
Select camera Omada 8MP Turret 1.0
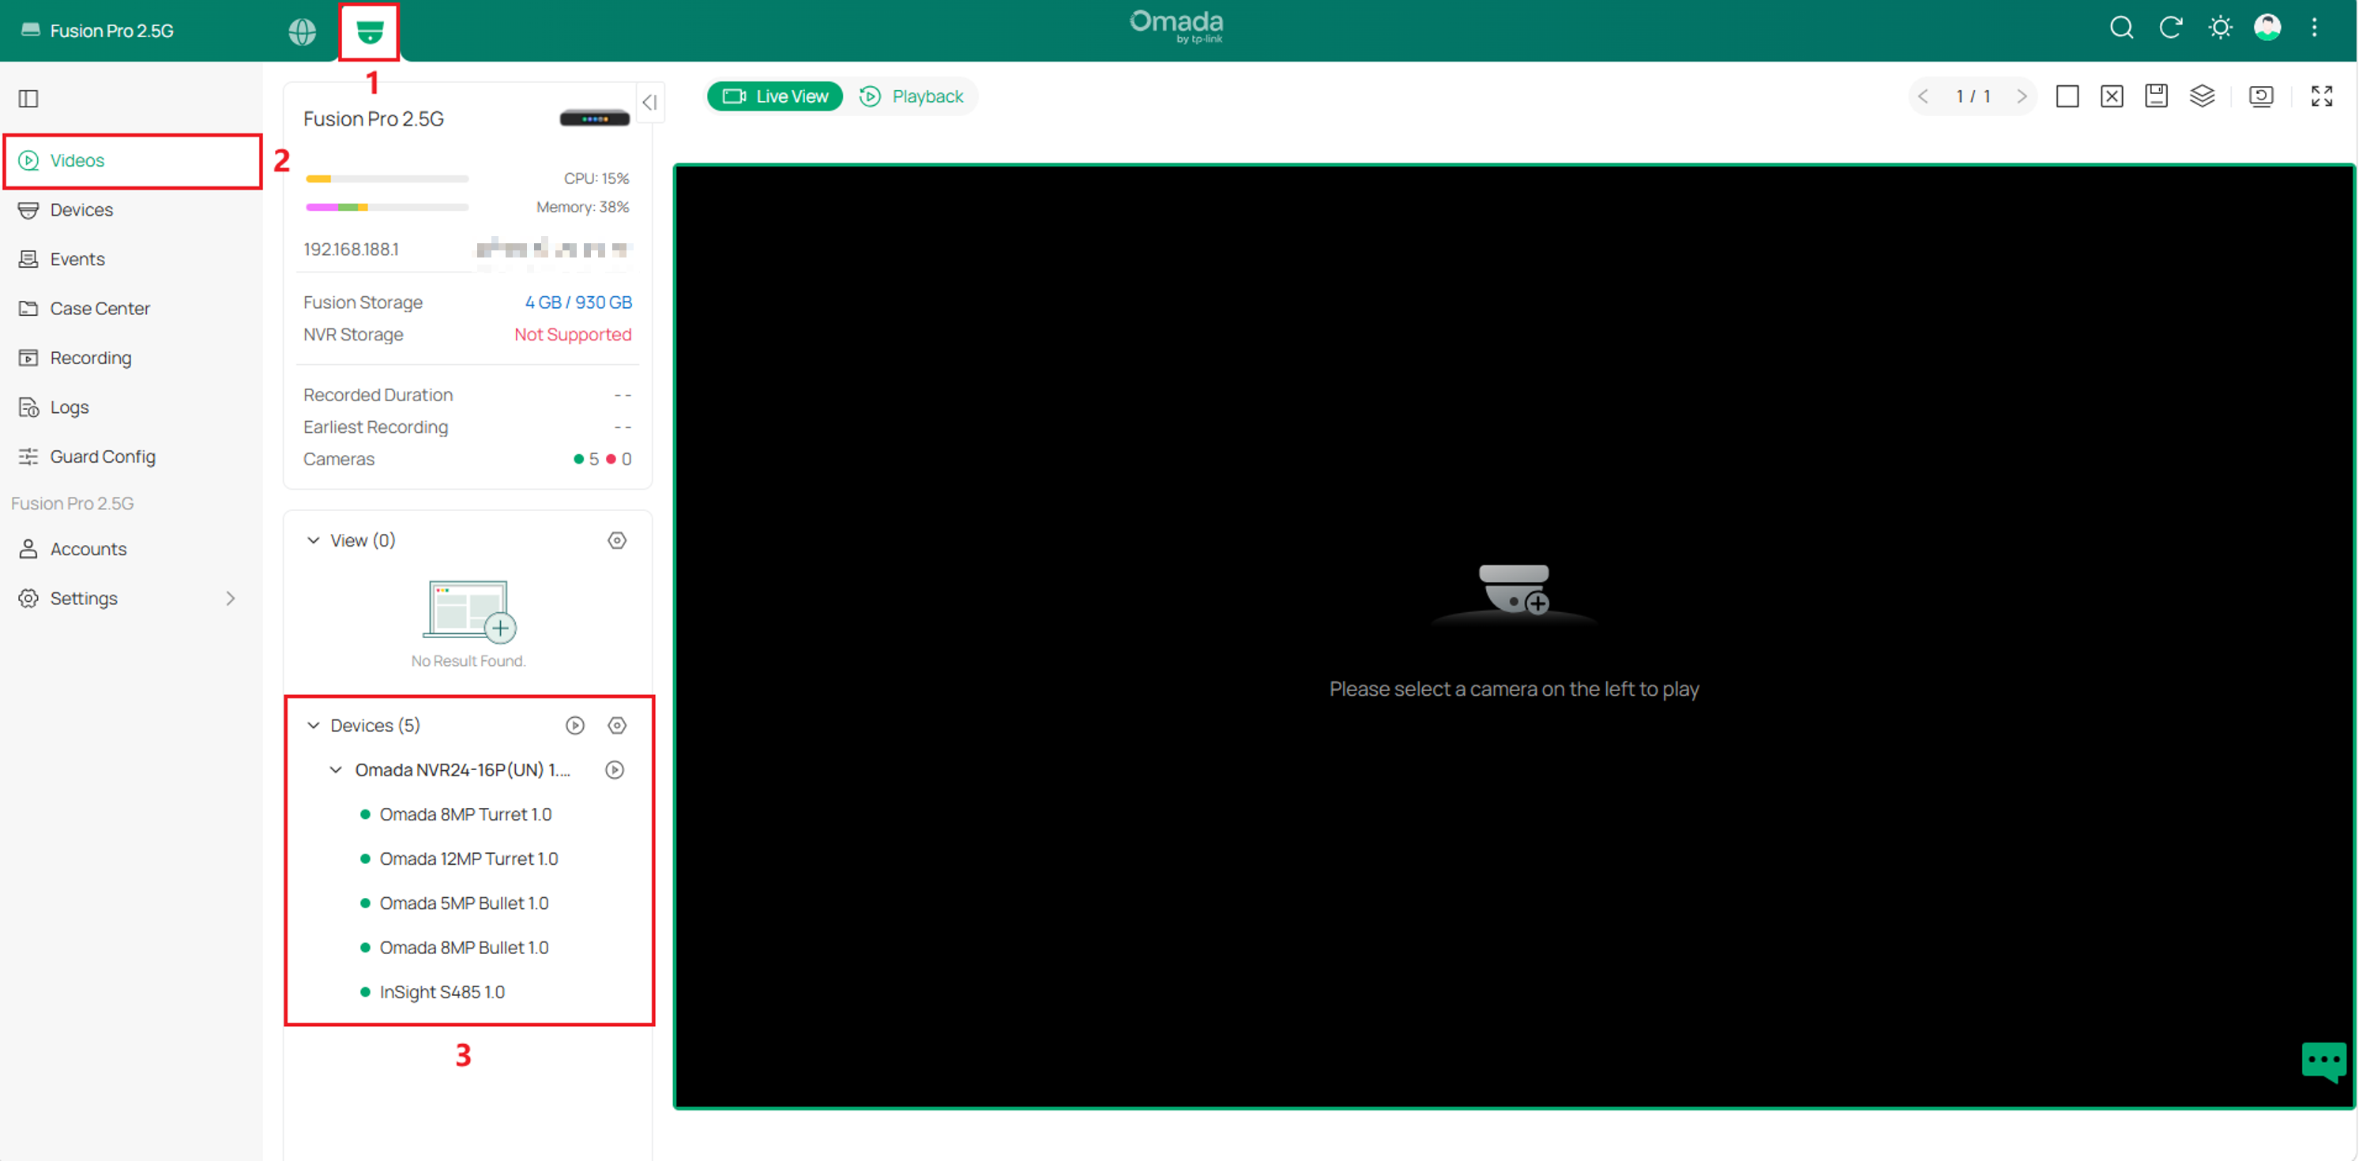tap(465, 814)
